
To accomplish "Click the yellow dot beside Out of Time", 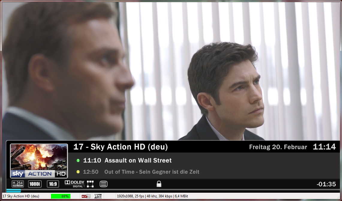I will 78,172.
